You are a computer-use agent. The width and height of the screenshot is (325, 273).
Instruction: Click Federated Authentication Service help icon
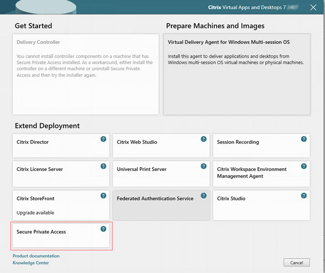click(x=204, y=196)
